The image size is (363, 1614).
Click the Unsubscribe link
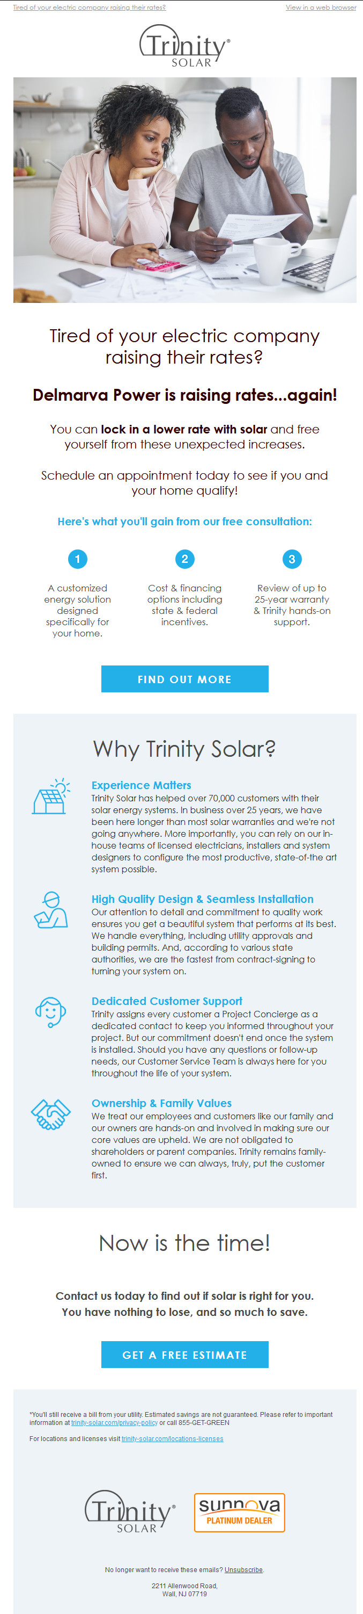click(243, 1569)
